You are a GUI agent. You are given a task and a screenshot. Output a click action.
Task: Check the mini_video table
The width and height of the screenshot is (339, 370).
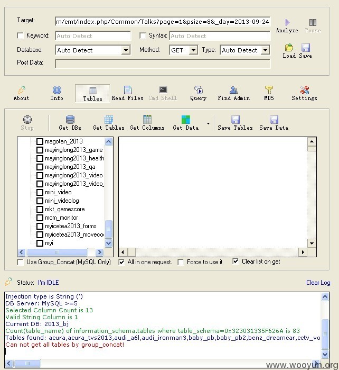(x=40, y=192)
